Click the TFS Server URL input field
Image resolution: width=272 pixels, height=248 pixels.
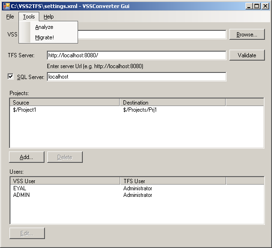pos(137,55)
